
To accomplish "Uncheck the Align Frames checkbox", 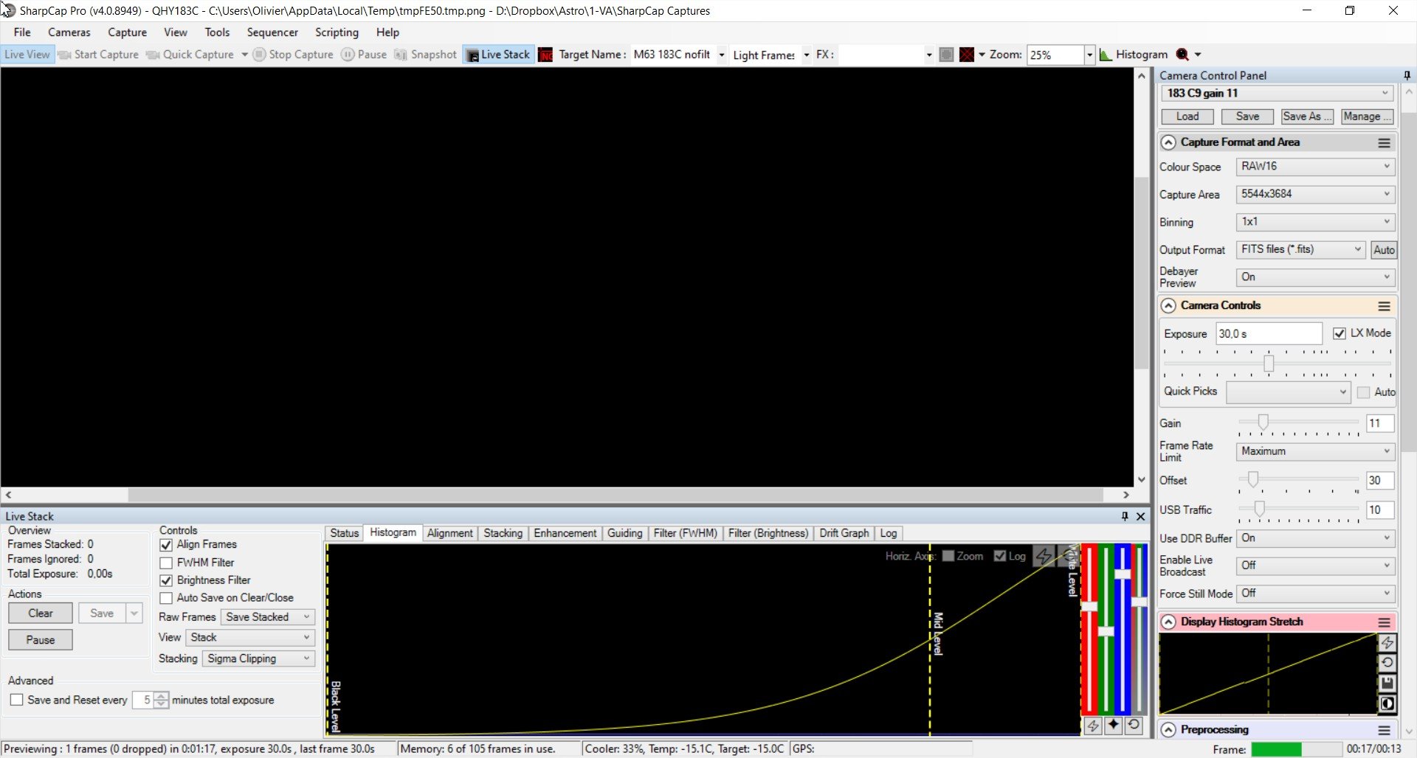I will click(x=166, y=545).
